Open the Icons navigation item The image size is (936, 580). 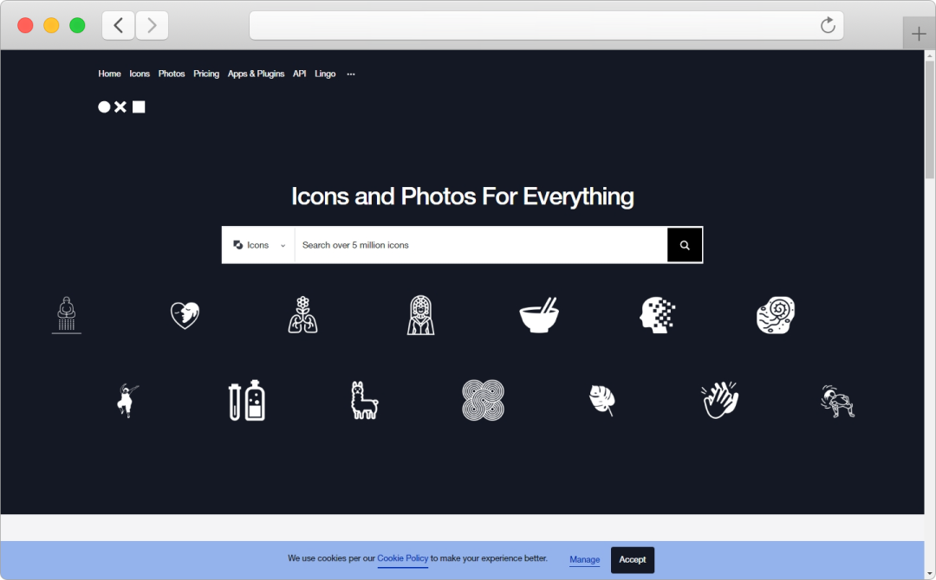coord(140,74)
